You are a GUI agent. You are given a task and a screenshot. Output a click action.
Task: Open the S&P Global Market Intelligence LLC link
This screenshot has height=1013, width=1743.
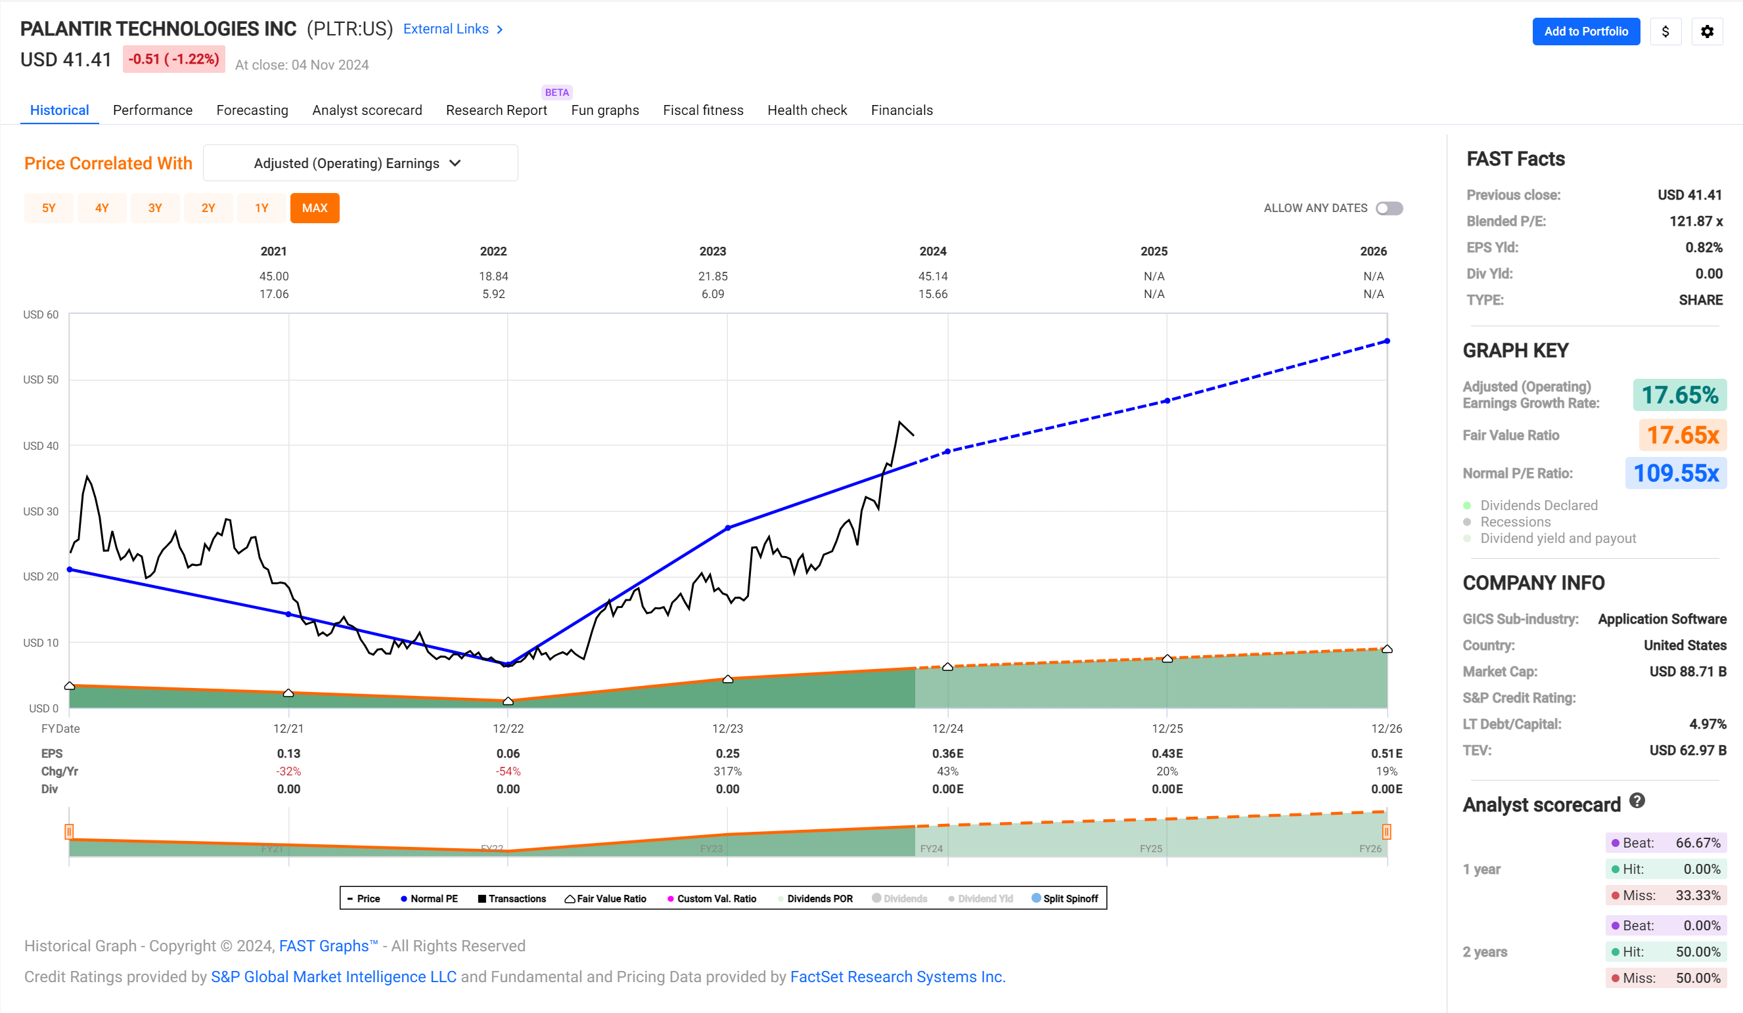coord(333,976)
